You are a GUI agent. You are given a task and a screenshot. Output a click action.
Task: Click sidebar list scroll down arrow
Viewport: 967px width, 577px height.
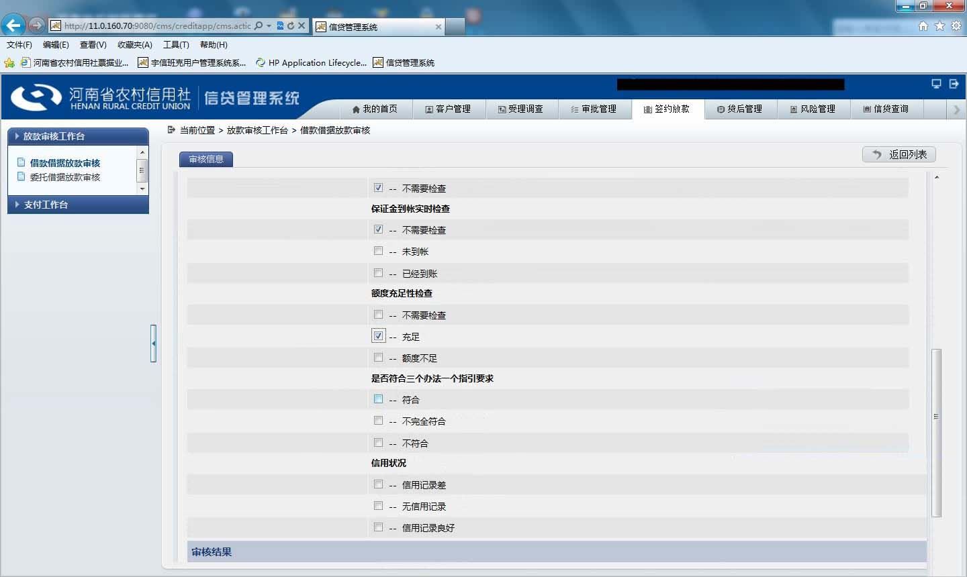(142, 189)
